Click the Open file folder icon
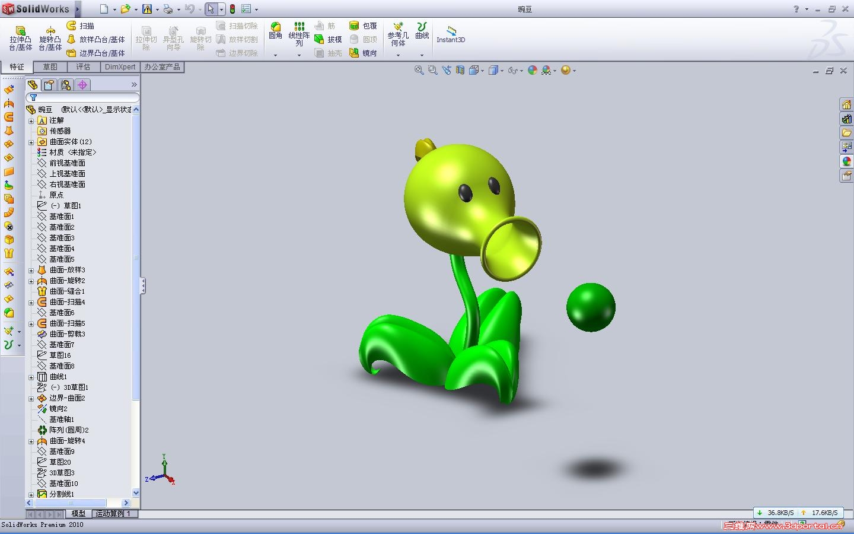 125,9
